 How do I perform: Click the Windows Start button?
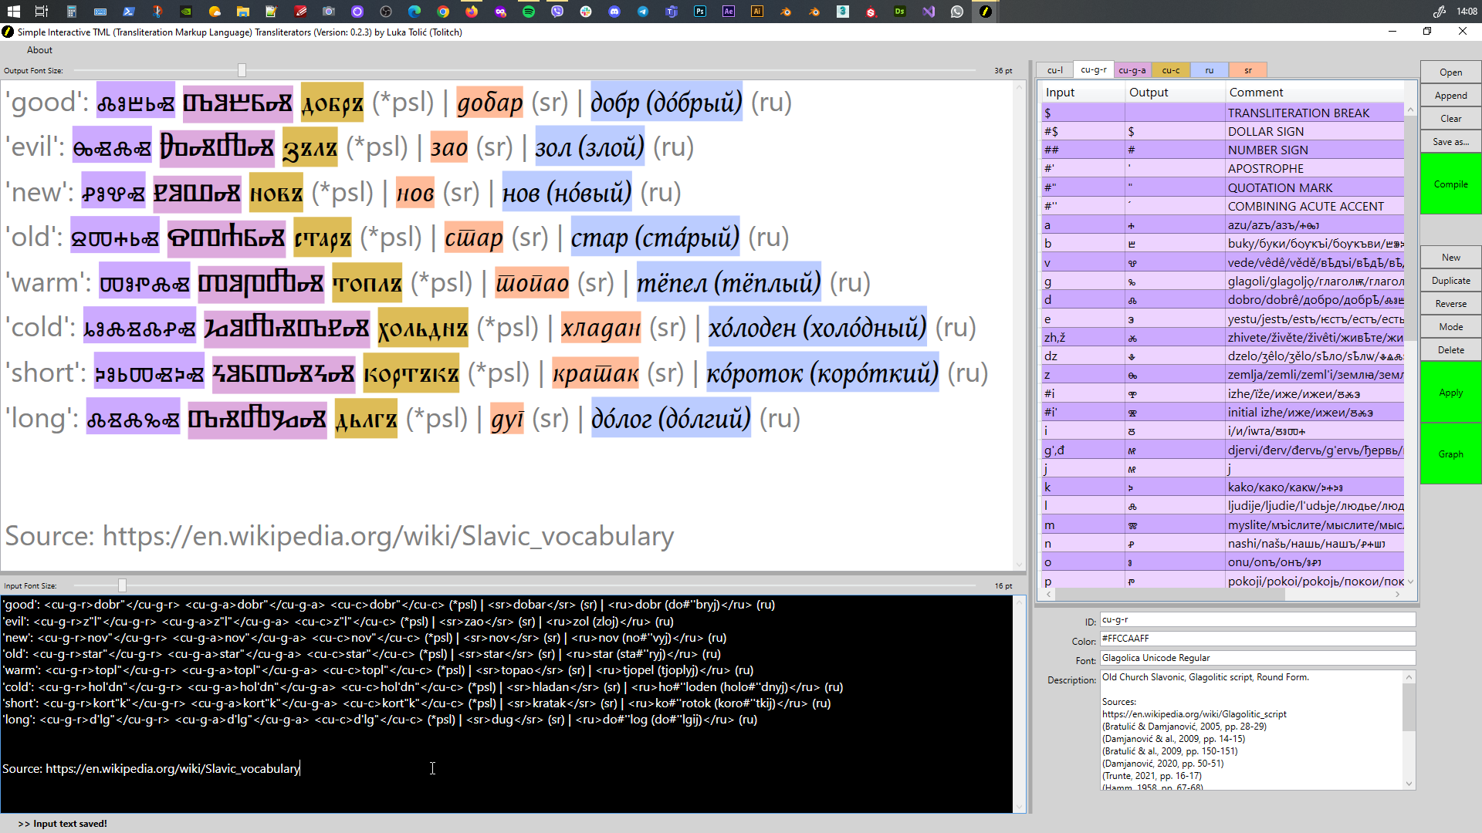click(x=13, y=12)
